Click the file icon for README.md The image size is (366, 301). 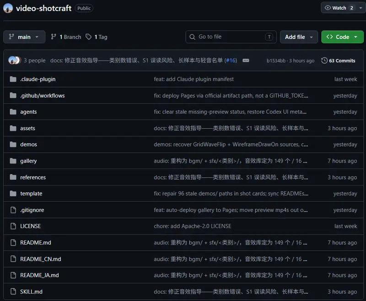[x=13, y=242]
